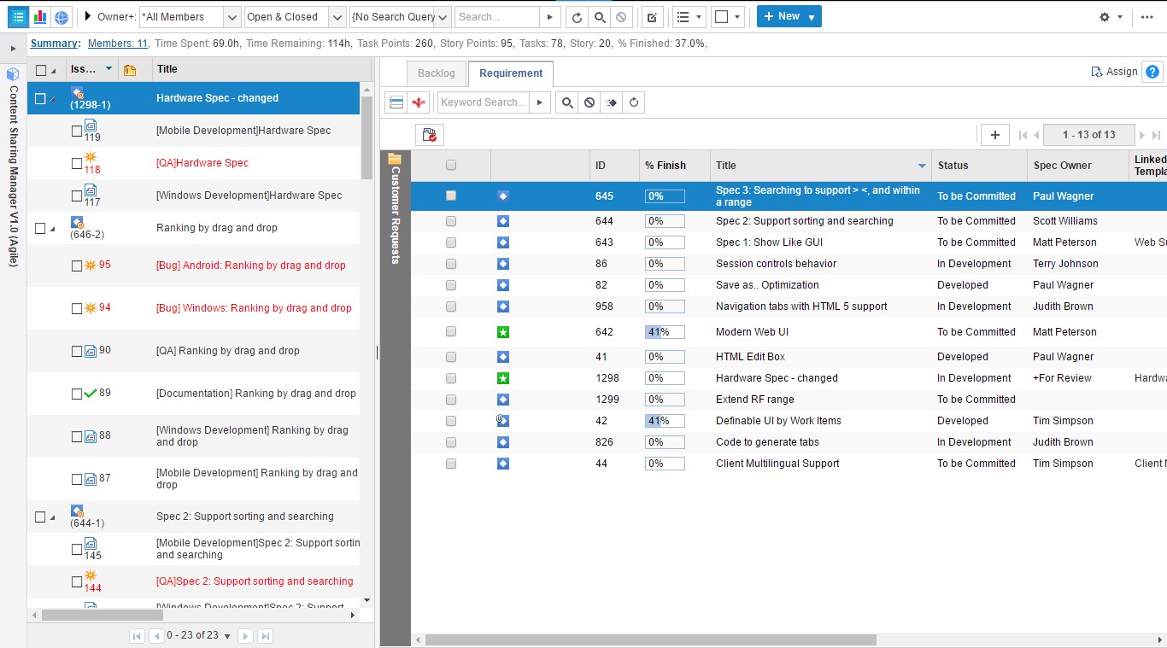Click the red tree hierarchy icon
1167x648 pixels.
click(x=419, y=102)
